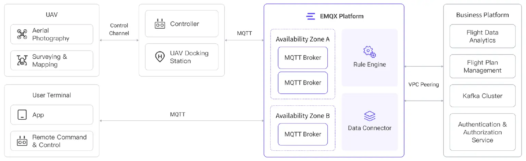
Task: Click the Controller gamepad icon
Action: [x=160, y=24]
